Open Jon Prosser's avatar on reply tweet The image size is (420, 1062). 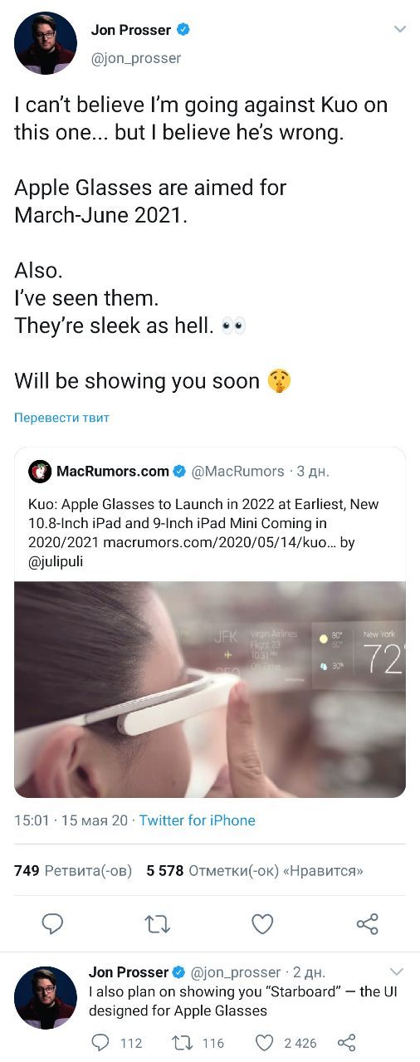point(46,998)
